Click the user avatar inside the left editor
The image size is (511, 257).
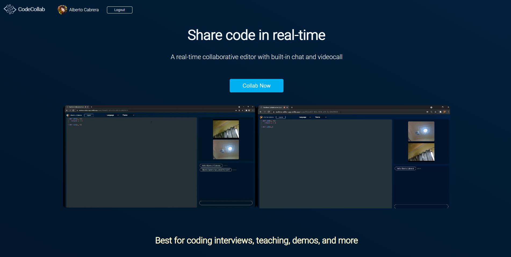coord(69,115)
